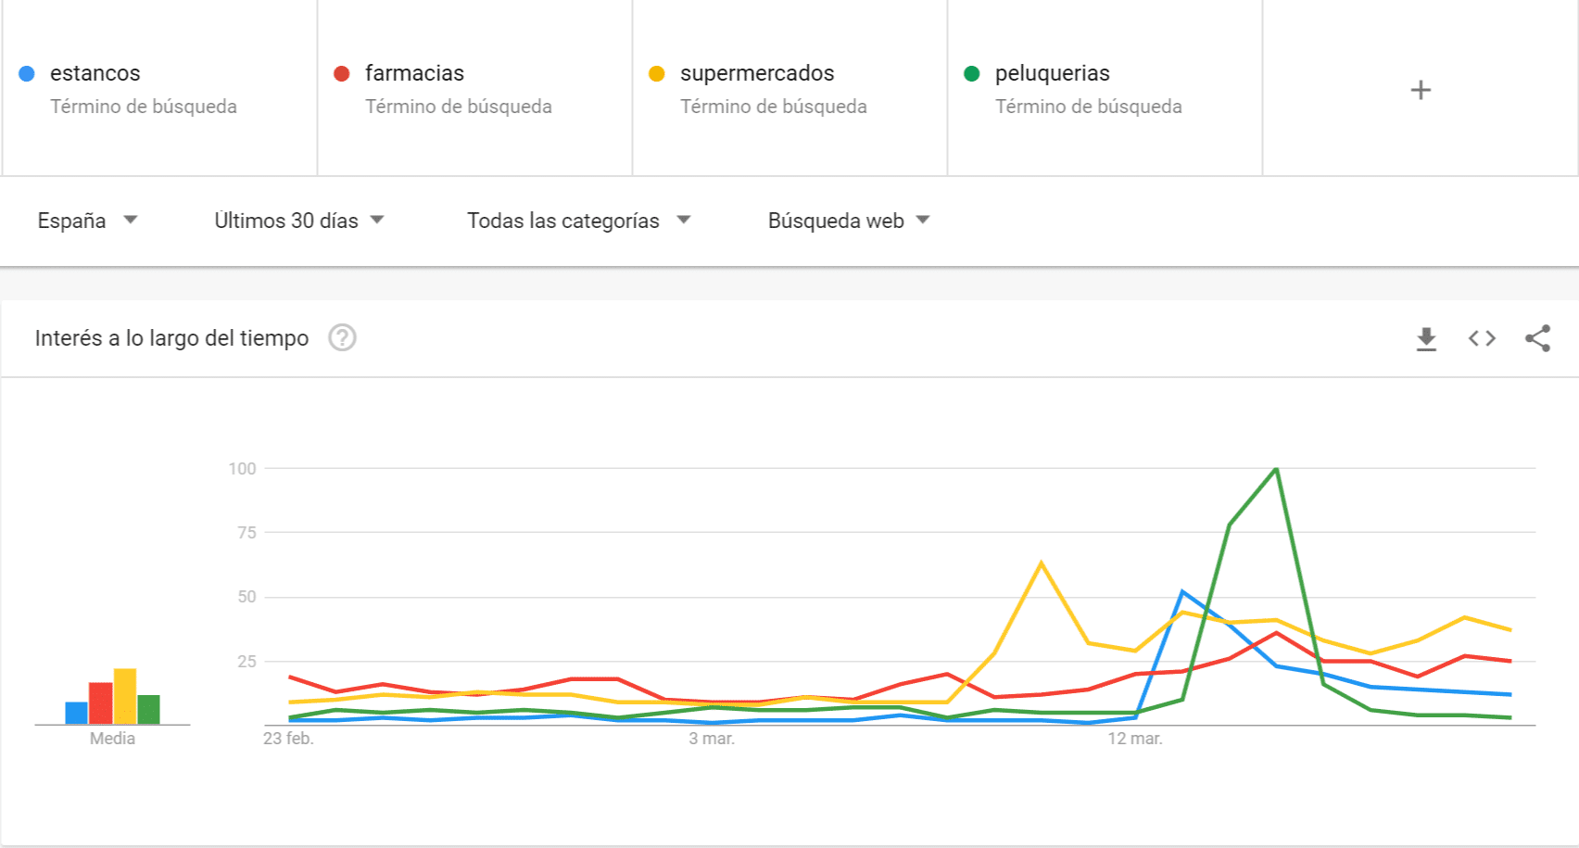Open the España region dropdown
The image size is (1579, 848).
click(87, 221)
